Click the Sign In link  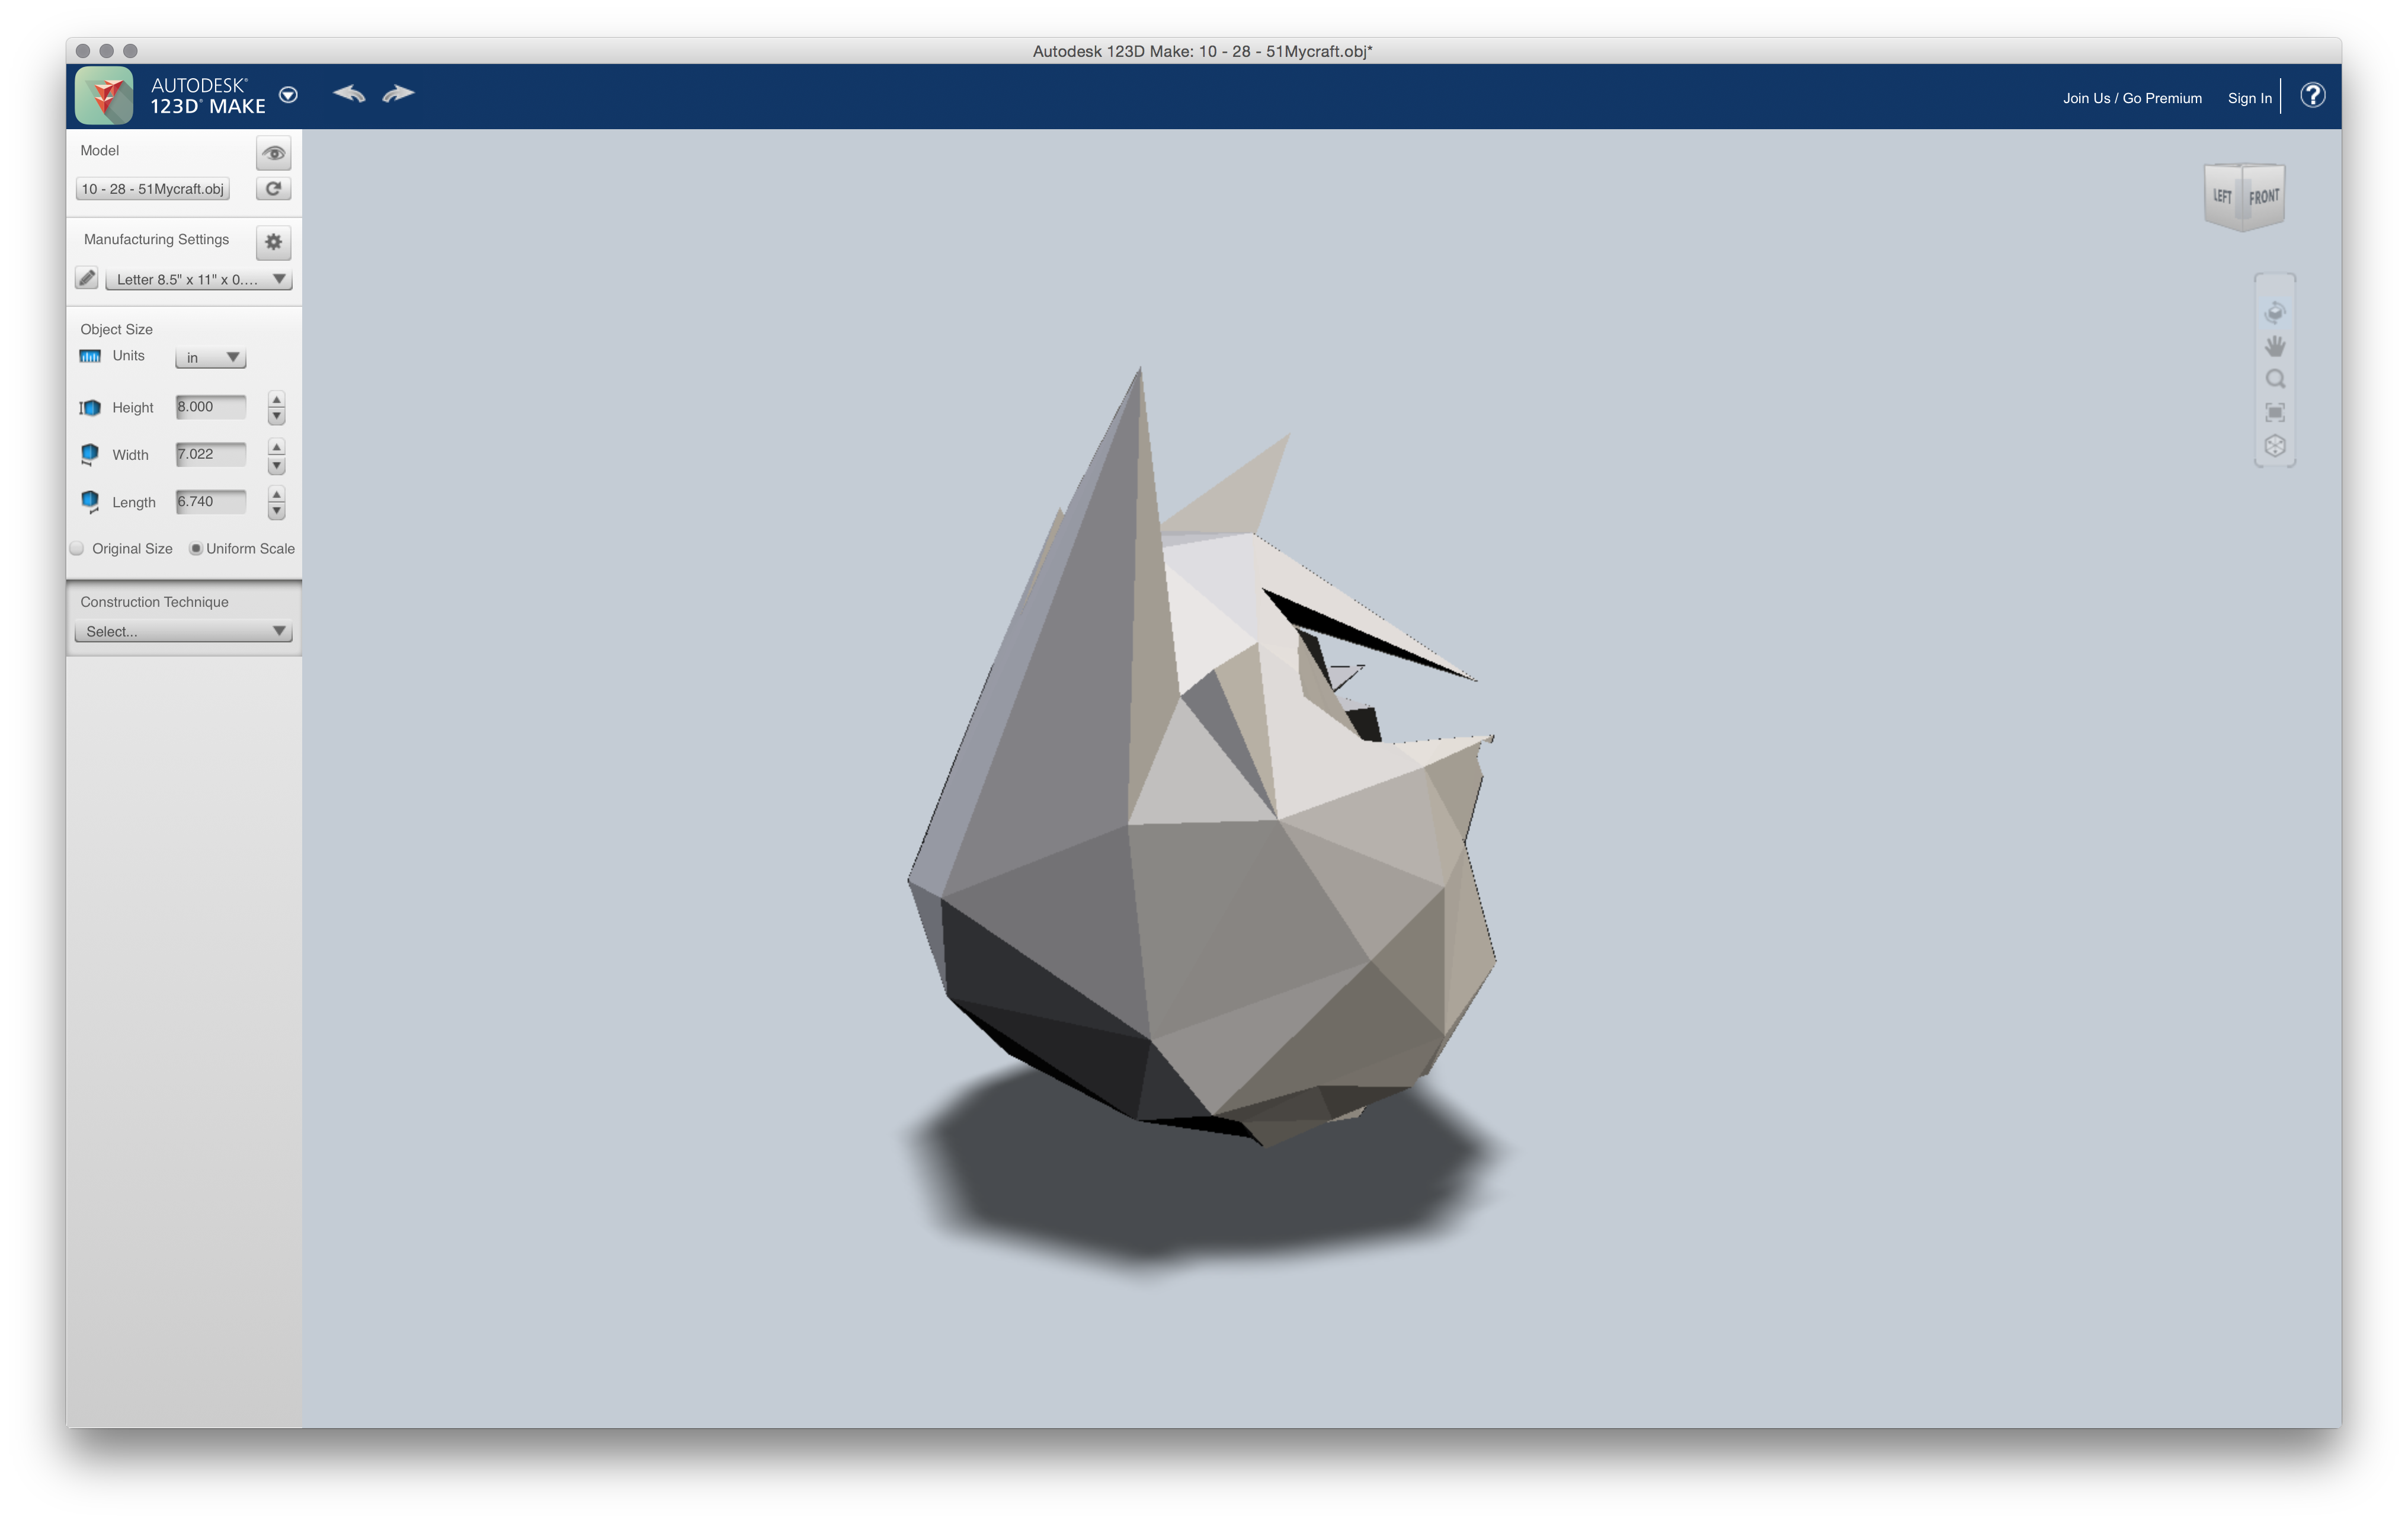click(x=2249, y=98)
